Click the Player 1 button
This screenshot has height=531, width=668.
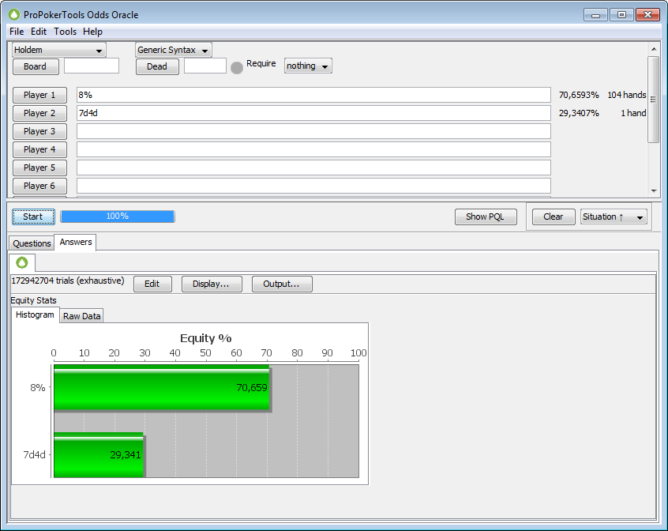click(39, 95)
